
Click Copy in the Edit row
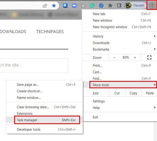coord(134,93)
